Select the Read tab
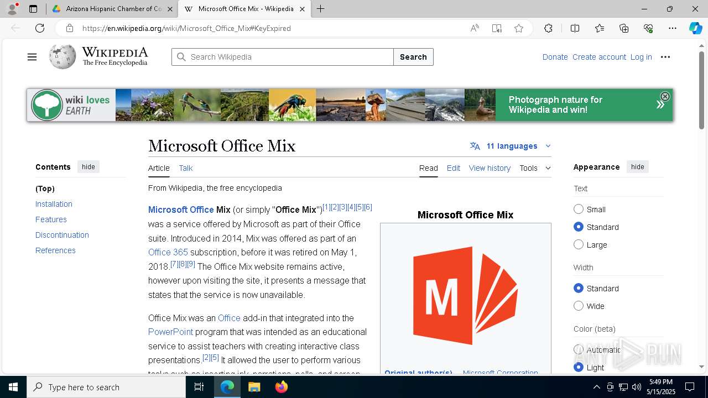 (x=429, y=168)
